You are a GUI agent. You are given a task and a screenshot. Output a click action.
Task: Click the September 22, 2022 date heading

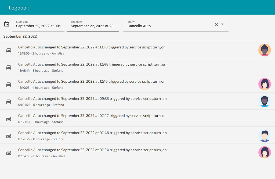point(20,36)
